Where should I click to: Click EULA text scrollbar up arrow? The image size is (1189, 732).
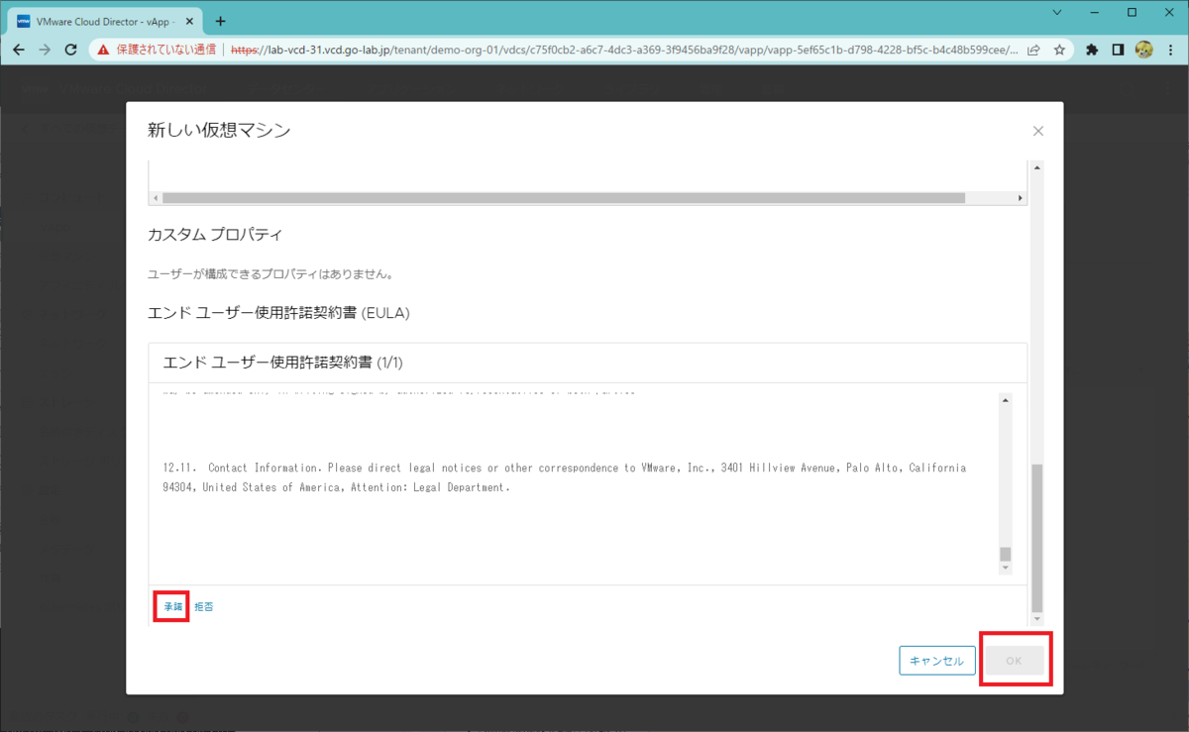[1006, 400]
